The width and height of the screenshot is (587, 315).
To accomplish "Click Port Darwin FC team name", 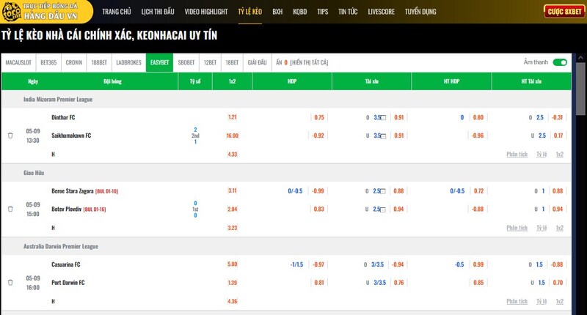I will 68,283.
